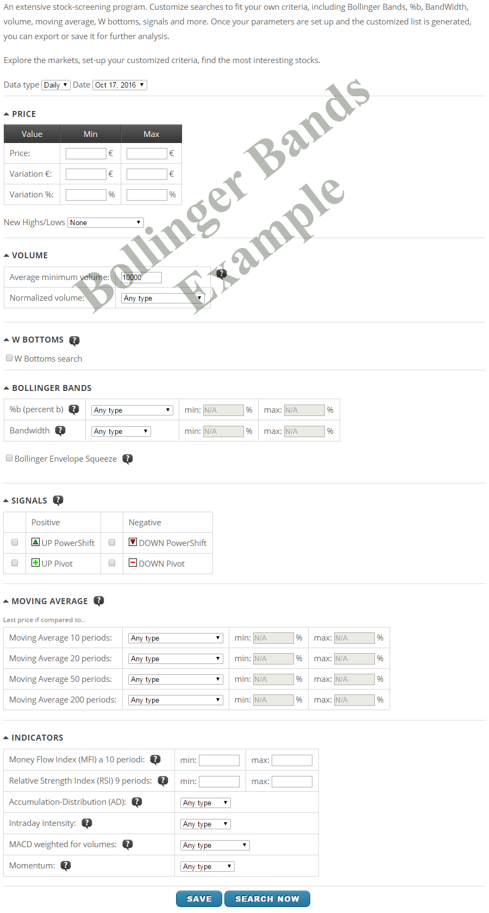This screenshot has width=489, height=913.
Task: Tick the Bollinger Envelope Squeeze checkbox
Action: 9,458
